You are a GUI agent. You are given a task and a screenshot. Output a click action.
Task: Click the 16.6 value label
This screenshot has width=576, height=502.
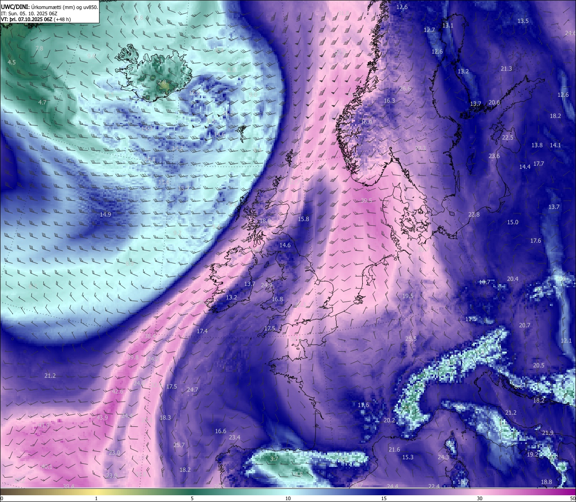220,431
